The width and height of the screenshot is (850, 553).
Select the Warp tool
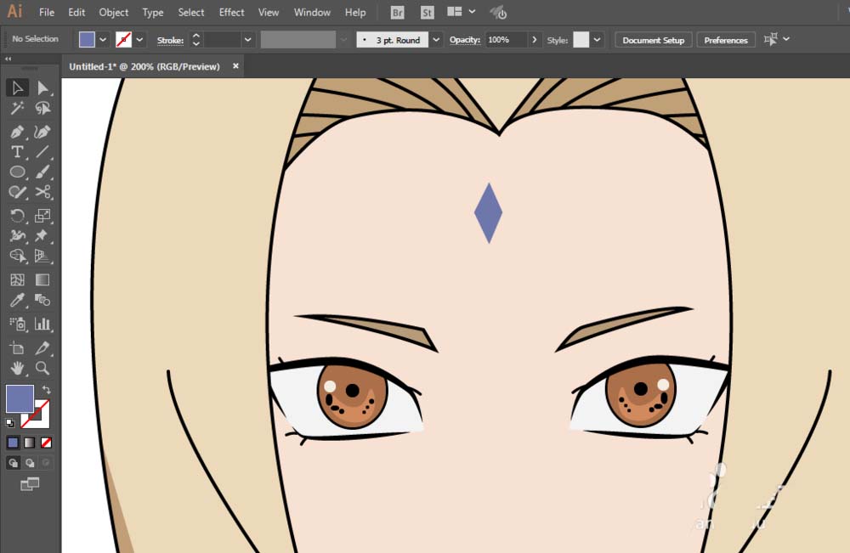tap(17, 235)
